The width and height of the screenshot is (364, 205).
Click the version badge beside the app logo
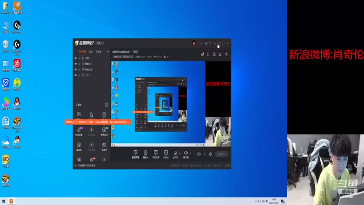[100, 43]
